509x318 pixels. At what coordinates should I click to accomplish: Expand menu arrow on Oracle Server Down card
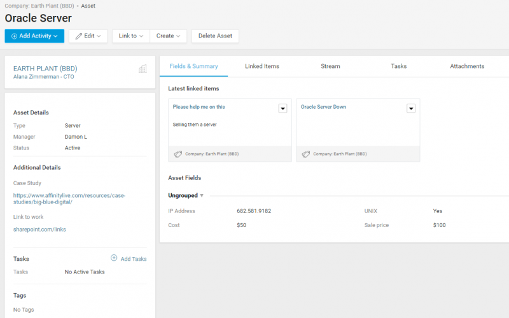click(x=411, y=108)
